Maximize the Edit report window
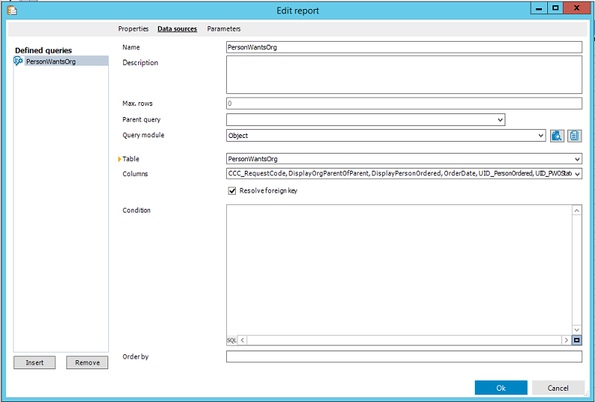595x402 pixels. tap(555, 8)
